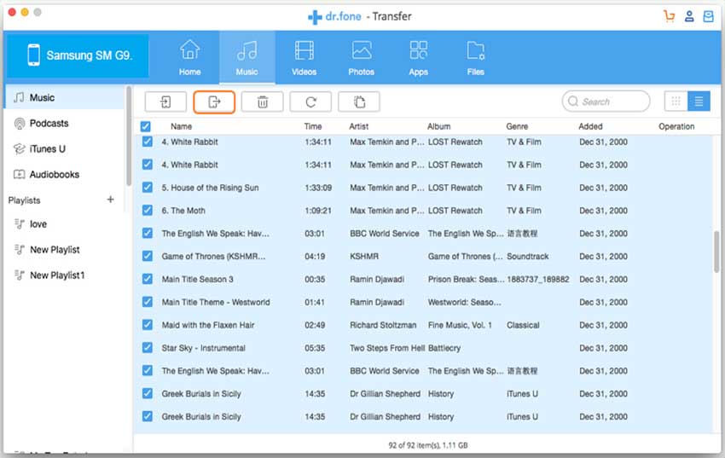Screen dimensions: 725x458
Task: Click Two Steps From Hell artist cell
Action: point(387,348)
